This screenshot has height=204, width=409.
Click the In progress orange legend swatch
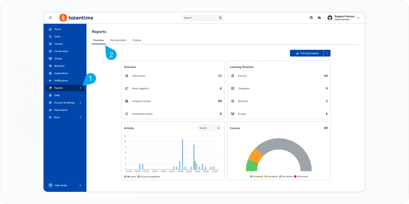(x=266, y=176)
